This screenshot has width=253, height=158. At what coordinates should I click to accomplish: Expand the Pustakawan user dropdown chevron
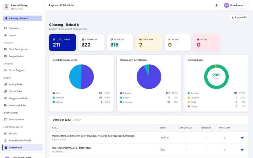pos(246,5)
